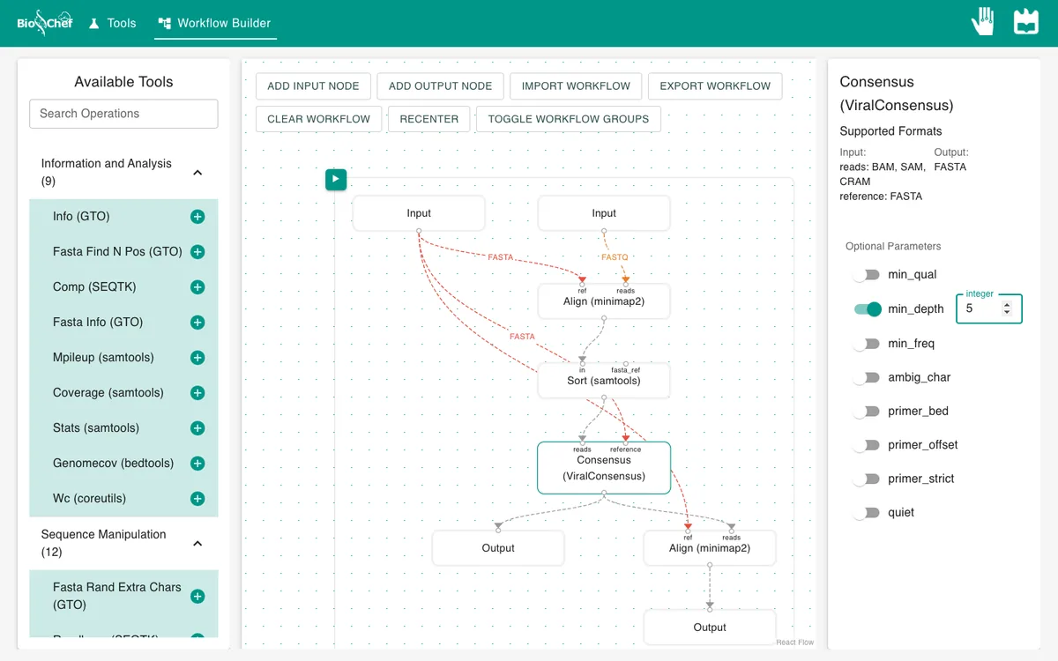
Task: Add Info (GTO) tool with plus icon
Action: tap(197, 217)
